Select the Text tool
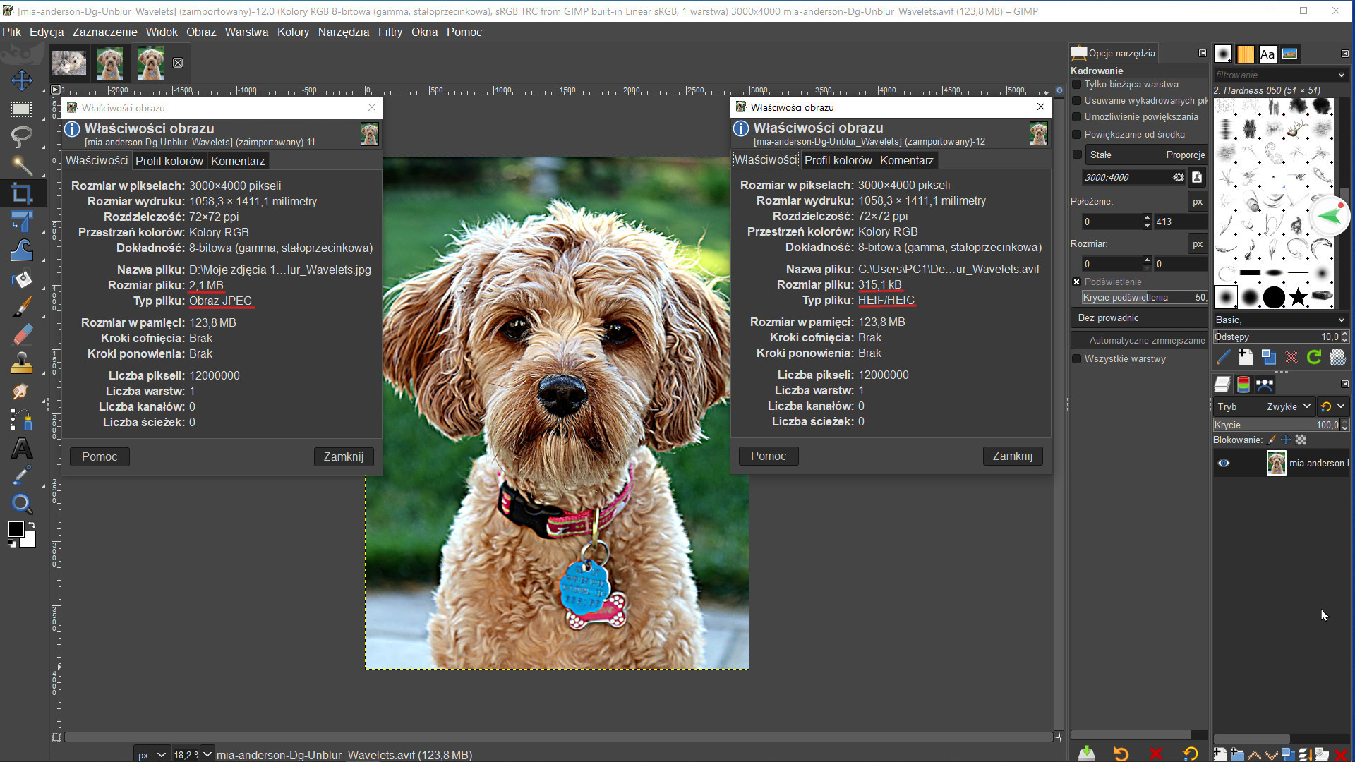Screen dimensions: 1355x762 (21, 449)
